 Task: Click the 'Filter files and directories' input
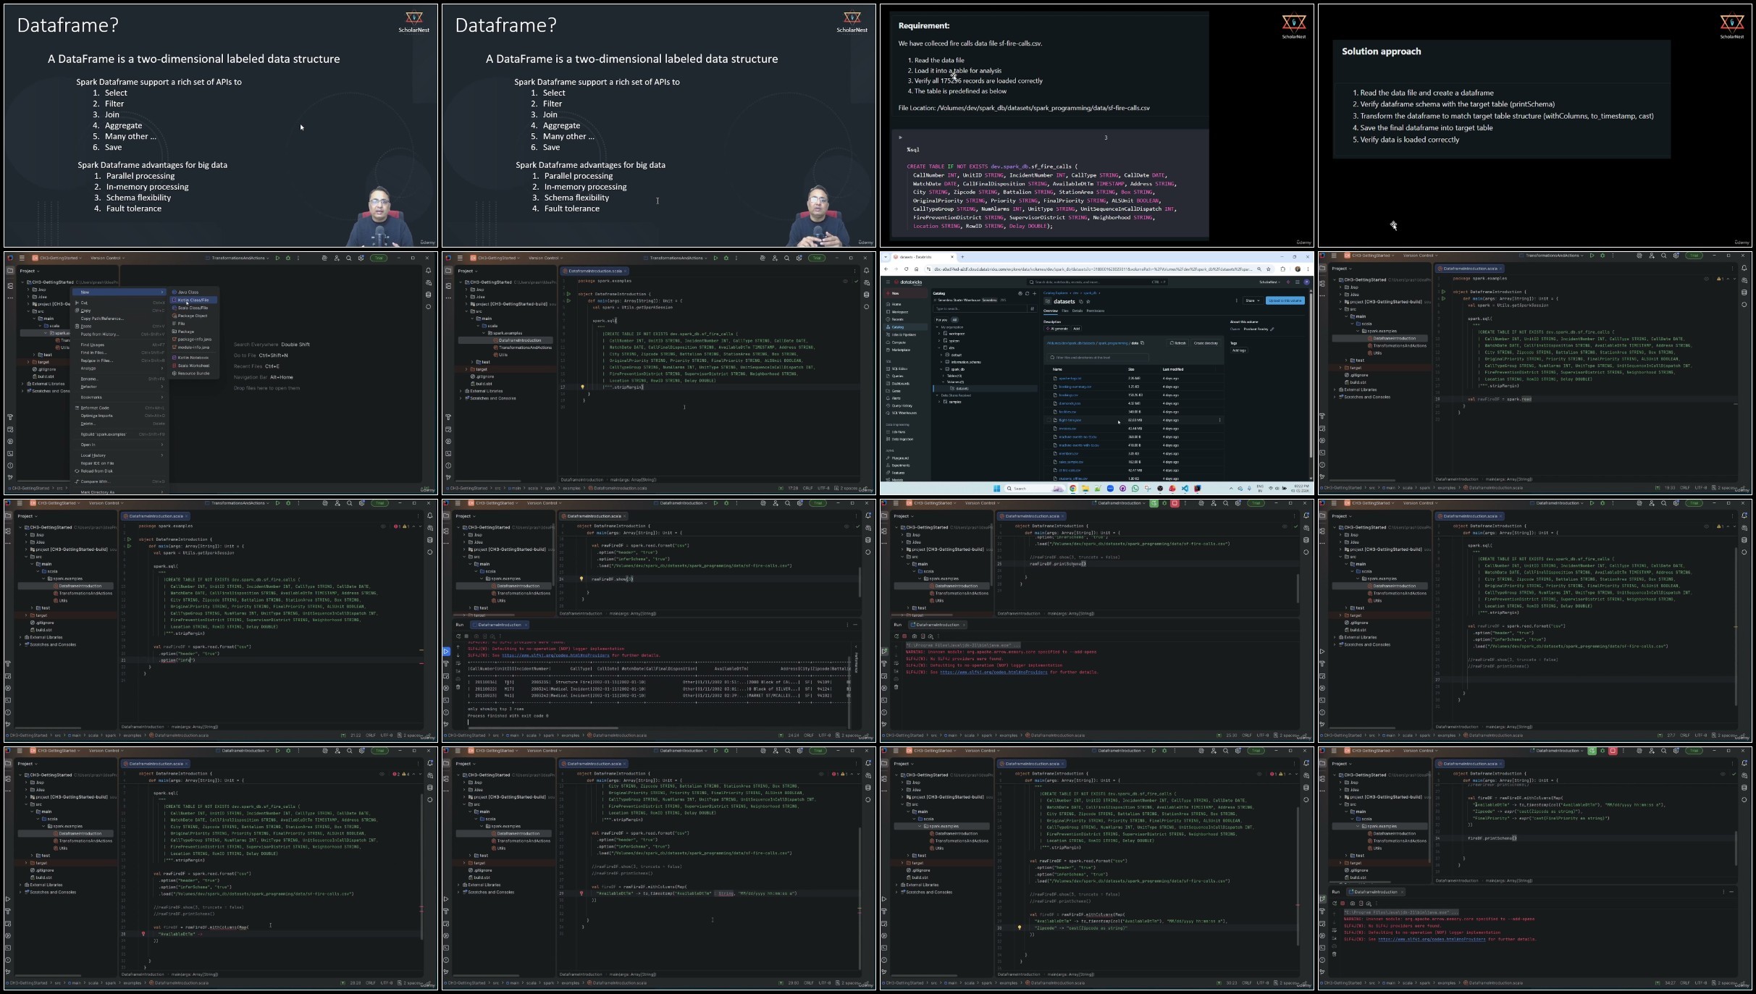pyautogui.click(x=1096, y=358)
